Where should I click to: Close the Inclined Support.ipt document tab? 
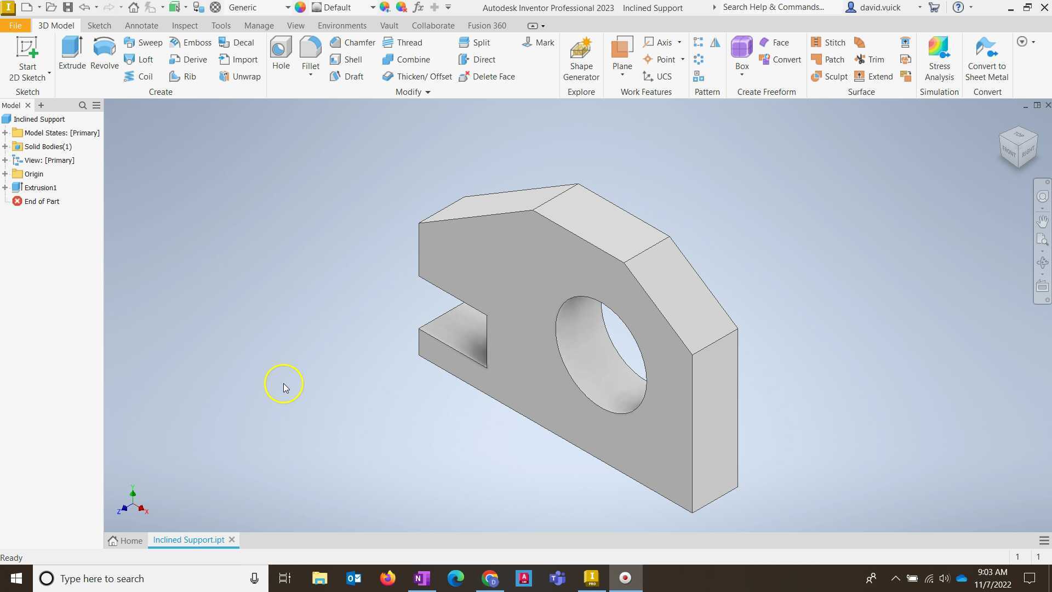pyautogui.click(x=231, y=539)
